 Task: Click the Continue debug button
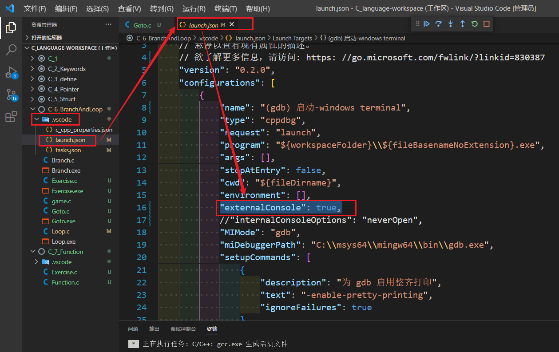point(427,24)
